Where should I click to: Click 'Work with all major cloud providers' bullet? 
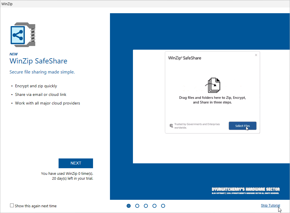pyautogui.click(x=48, y=103)
